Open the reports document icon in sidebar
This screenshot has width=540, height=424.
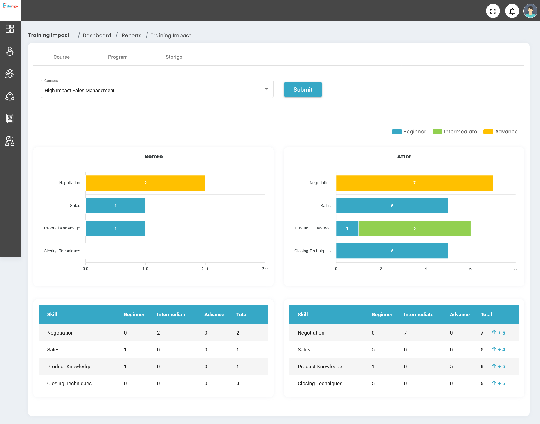click(10, 119)
